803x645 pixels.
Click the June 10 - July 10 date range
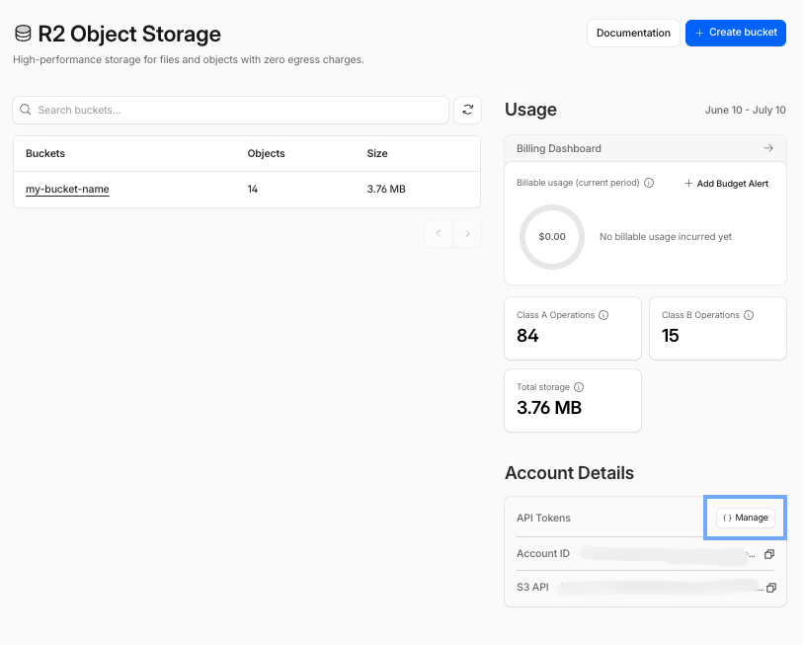coord(745,110)
